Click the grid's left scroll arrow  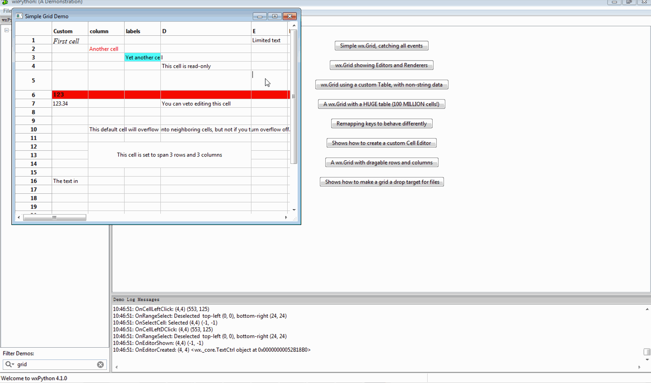click(19, 217)
